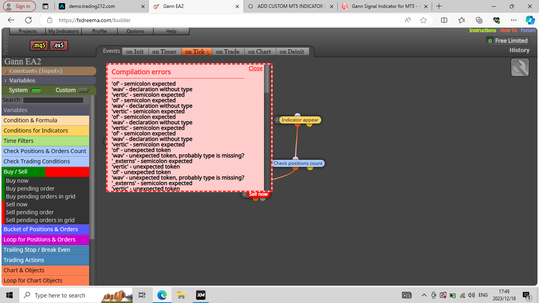
Task: Open XM application from taskbar
Action: (x=200, y=295)
